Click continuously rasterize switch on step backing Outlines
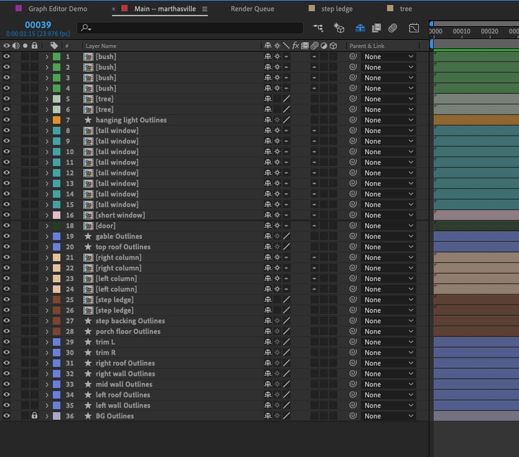This screenshot has width=519, height=457. coord(278,321)
